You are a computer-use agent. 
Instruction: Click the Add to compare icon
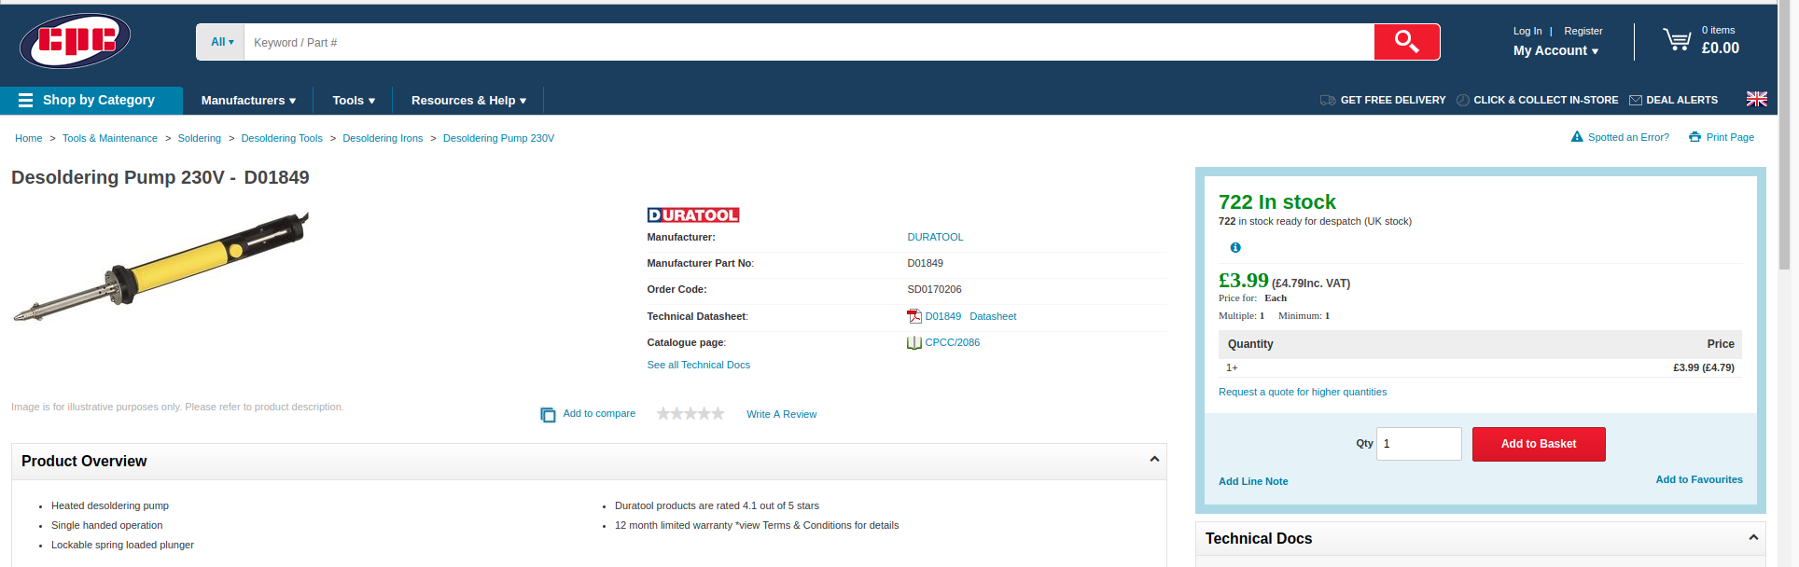(548, 414)
